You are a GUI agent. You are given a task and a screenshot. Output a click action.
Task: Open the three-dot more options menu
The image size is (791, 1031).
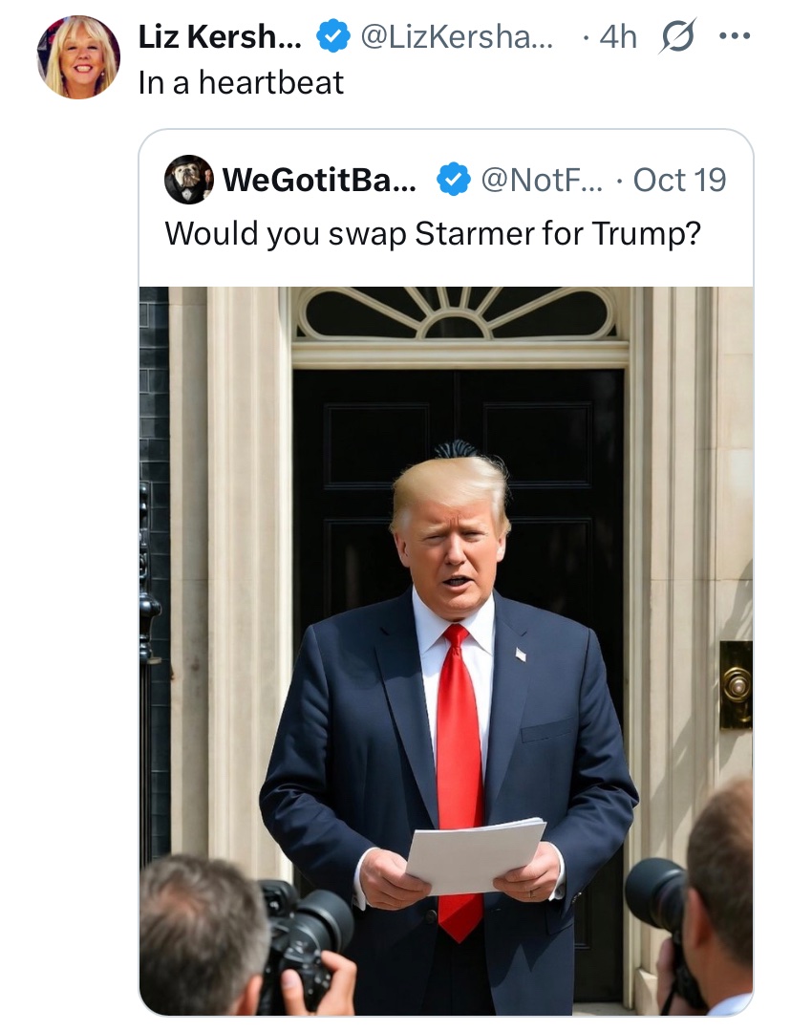tap(735, 36)
